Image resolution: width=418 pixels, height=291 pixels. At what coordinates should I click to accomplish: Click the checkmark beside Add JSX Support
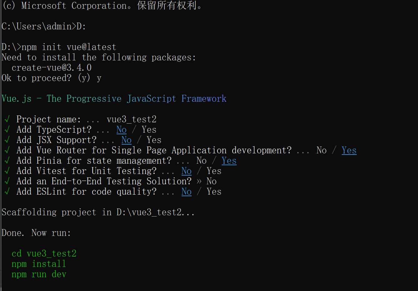point(7,140)
